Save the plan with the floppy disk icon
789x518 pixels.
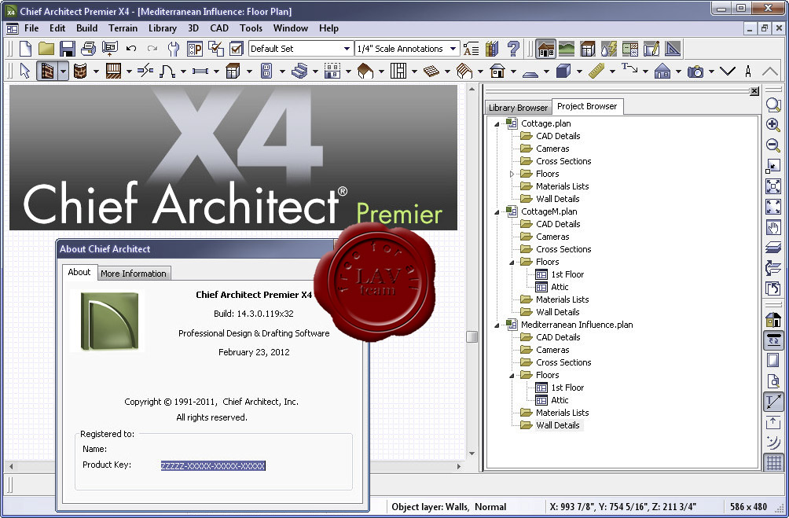coord(67,49)
